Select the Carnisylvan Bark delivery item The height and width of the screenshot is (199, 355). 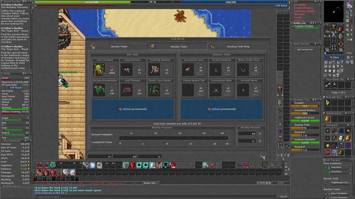[x=215, y=90]
